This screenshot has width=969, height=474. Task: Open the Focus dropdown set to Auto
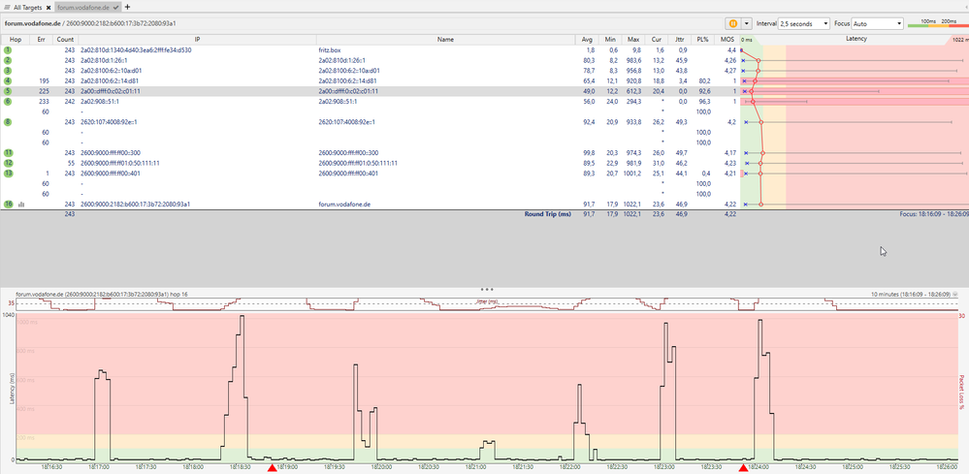(x=878, y=23)
